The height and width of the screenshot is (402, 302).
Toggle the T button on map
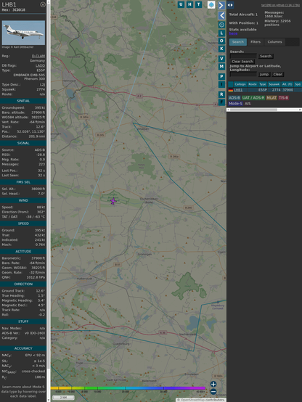198,4
